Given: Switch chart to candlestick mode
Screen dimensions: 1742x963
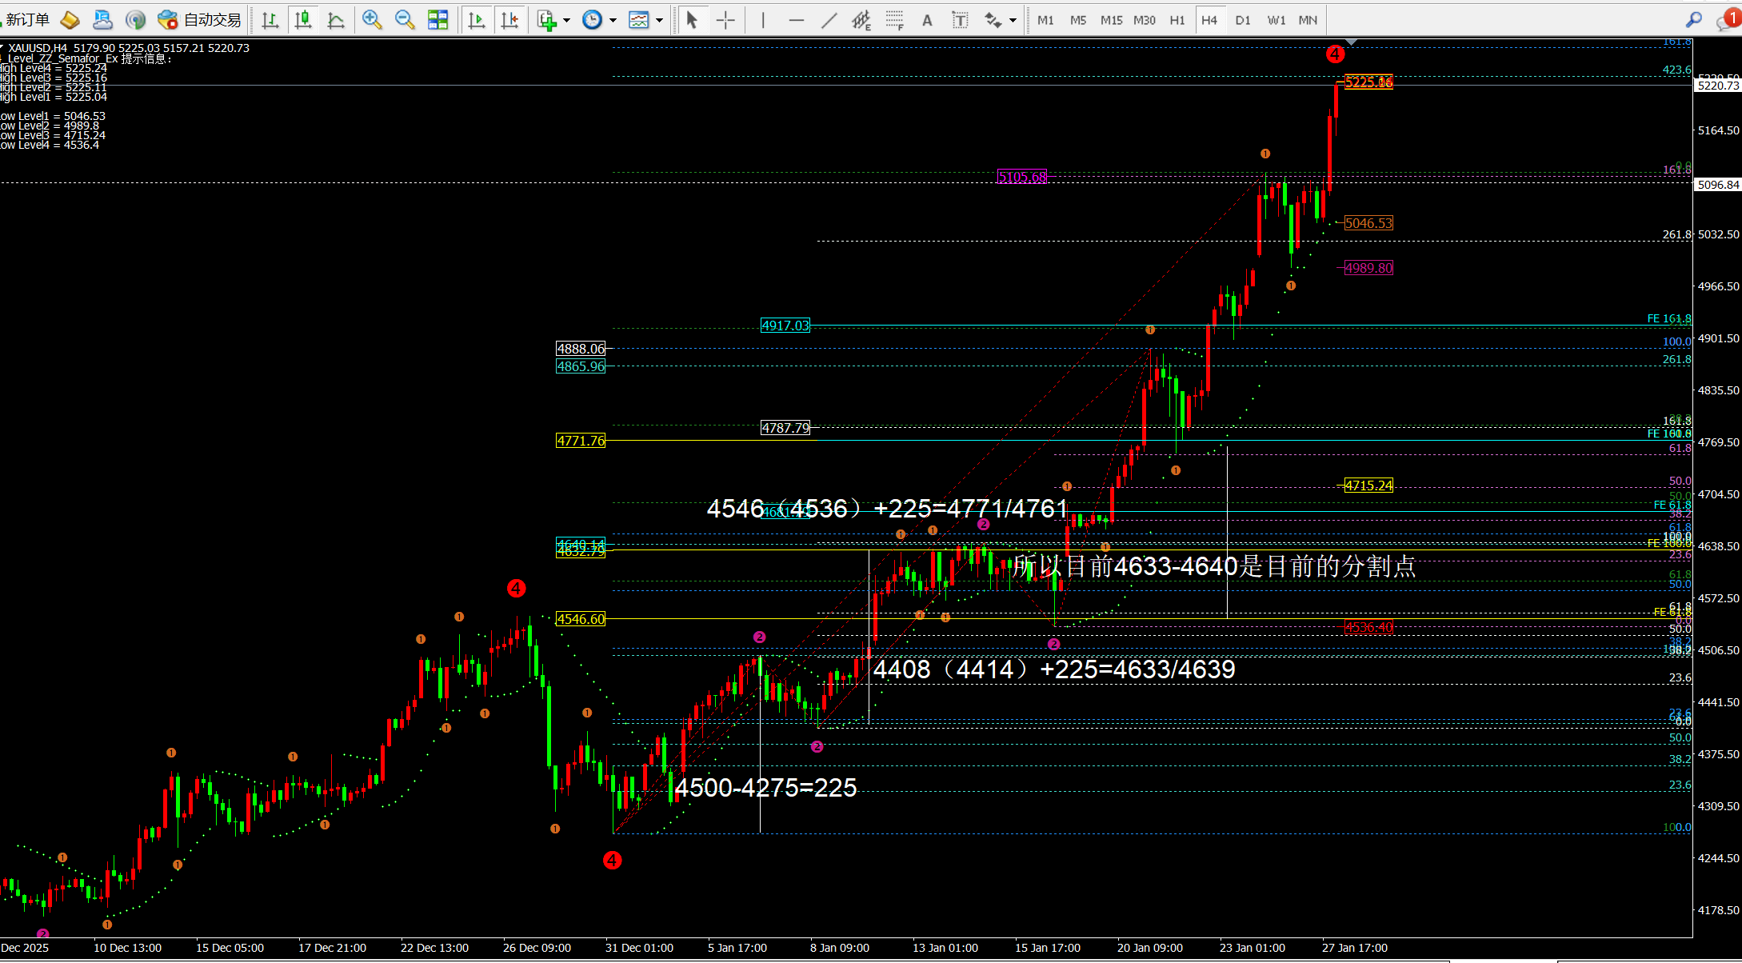Looking at the screenshot, I should coord(303,20).
